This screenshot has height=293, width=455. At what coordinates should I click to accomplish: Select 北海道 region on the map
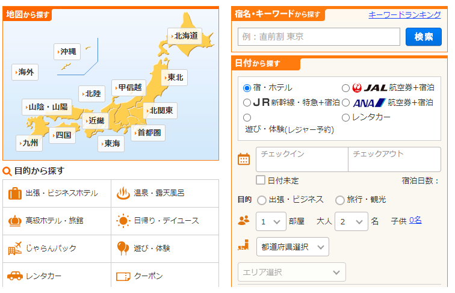185,36
